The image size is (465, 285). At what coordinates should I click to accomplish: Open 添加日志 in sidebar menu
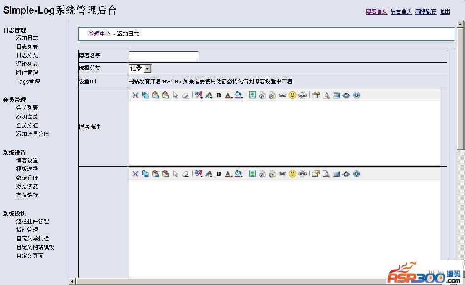point(27,38)
